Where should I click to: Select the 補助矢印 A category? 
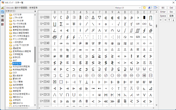pos(18,97)
